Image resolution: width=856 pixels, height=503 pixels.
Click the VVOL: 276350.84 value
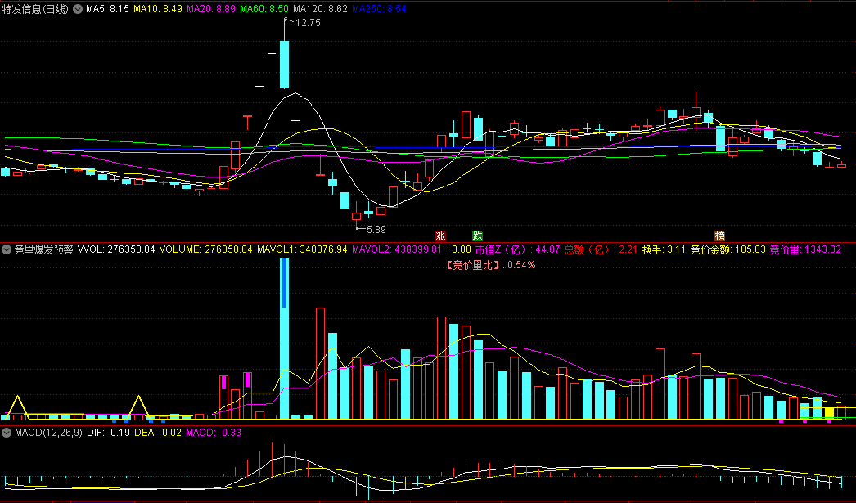(x=116, y=249)
